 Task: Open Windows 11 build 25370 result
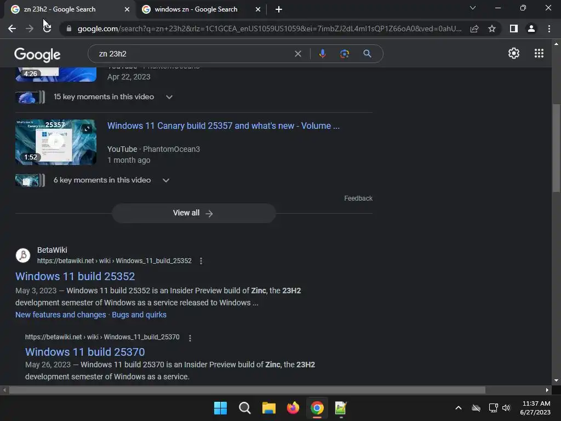[x=85, y=352]
